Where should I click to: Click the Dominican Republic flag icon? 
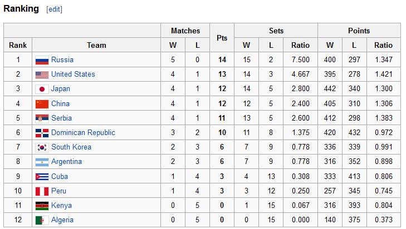pyautogui.click(x=42, y=133)
